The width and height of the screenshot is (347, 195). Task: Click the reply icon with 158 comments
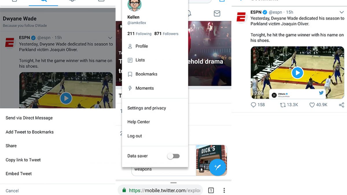point(254,105)
